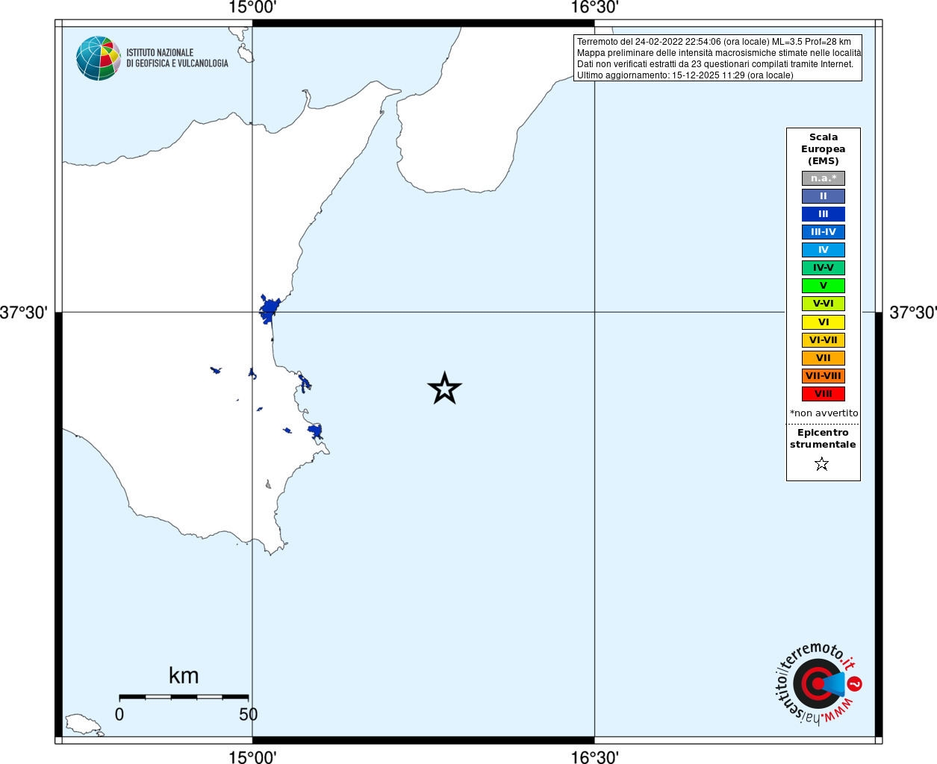This screenshot has width=937, height=764.
Task: Click the scale bar '50' value
Action: point(249,714)
